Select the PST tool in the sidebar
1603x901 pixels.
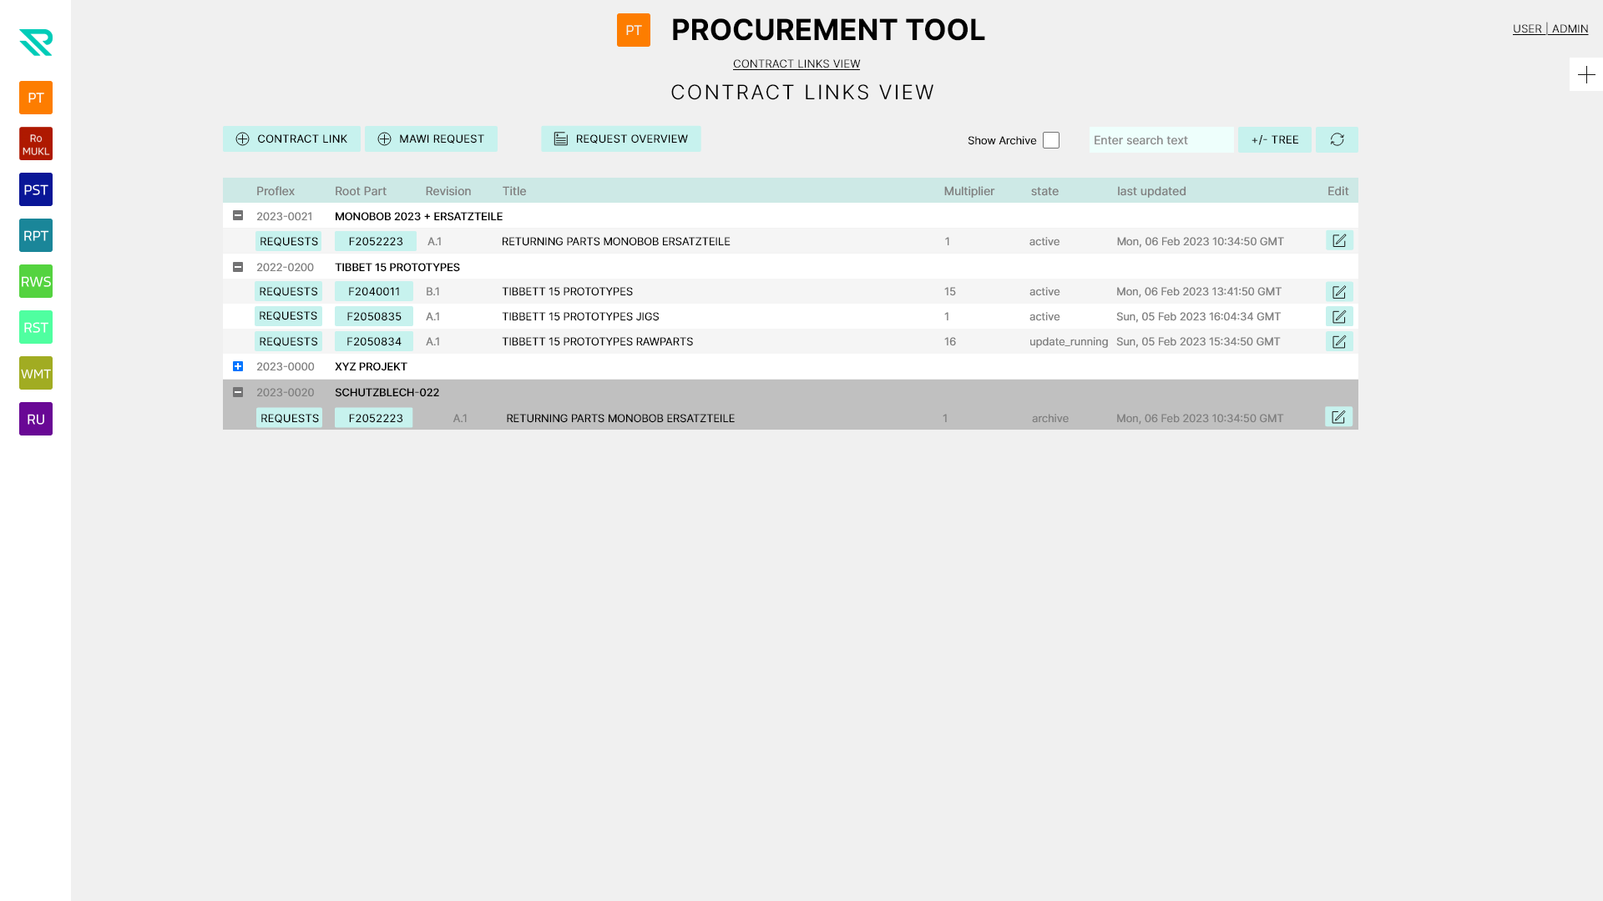[x=35, y=189]
